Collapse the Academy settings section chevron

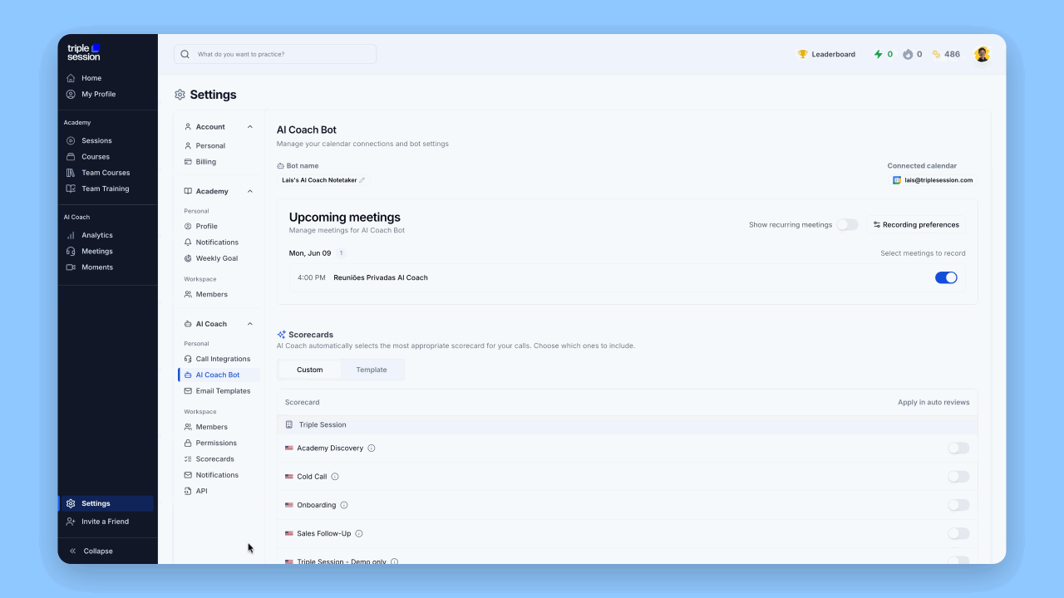tap(250, 191)
